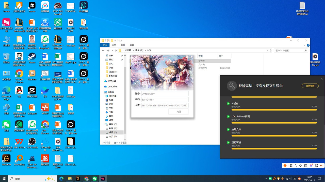The height and width of the screenshot is (182, 325).
Task: Launch OBS Studio desktop shortcut
Action: coord(32,143)
